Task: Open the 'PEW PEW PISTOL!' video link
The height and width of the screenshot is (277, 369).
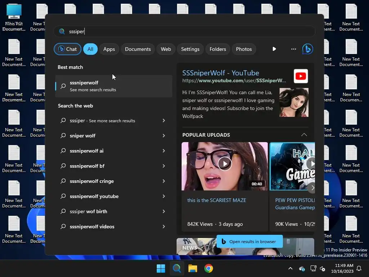Action: pyautogui.click(x=295, y=204)
